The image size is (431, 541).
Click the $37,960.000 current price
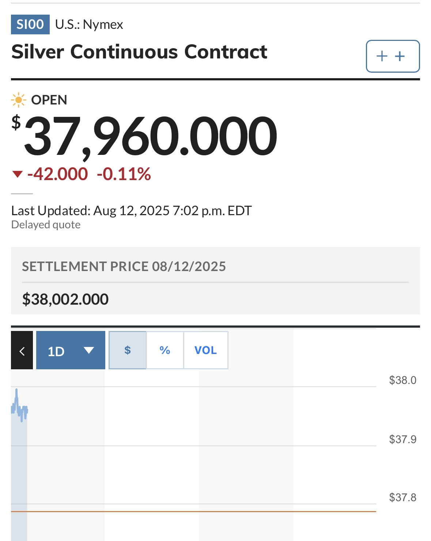(144, 135)
